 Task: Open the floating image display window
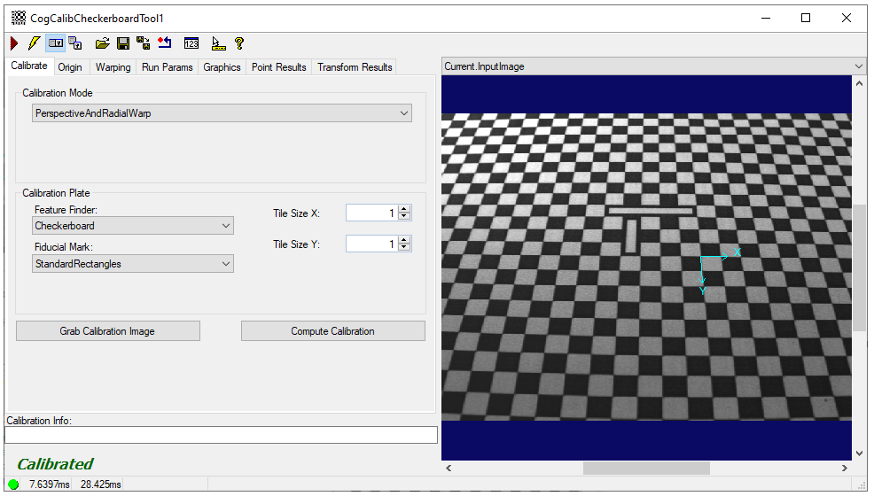75,43
